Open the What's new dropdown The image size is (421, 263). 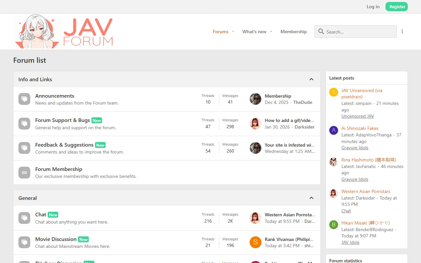point(255,32)
